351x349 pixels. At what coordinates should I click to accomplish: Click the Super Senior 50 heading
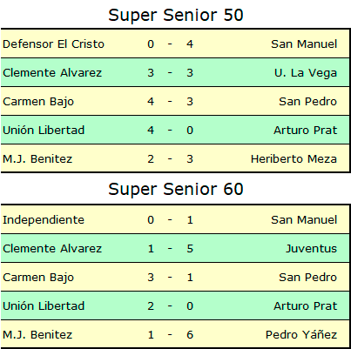pyautogui.click(x=176, y=15)
